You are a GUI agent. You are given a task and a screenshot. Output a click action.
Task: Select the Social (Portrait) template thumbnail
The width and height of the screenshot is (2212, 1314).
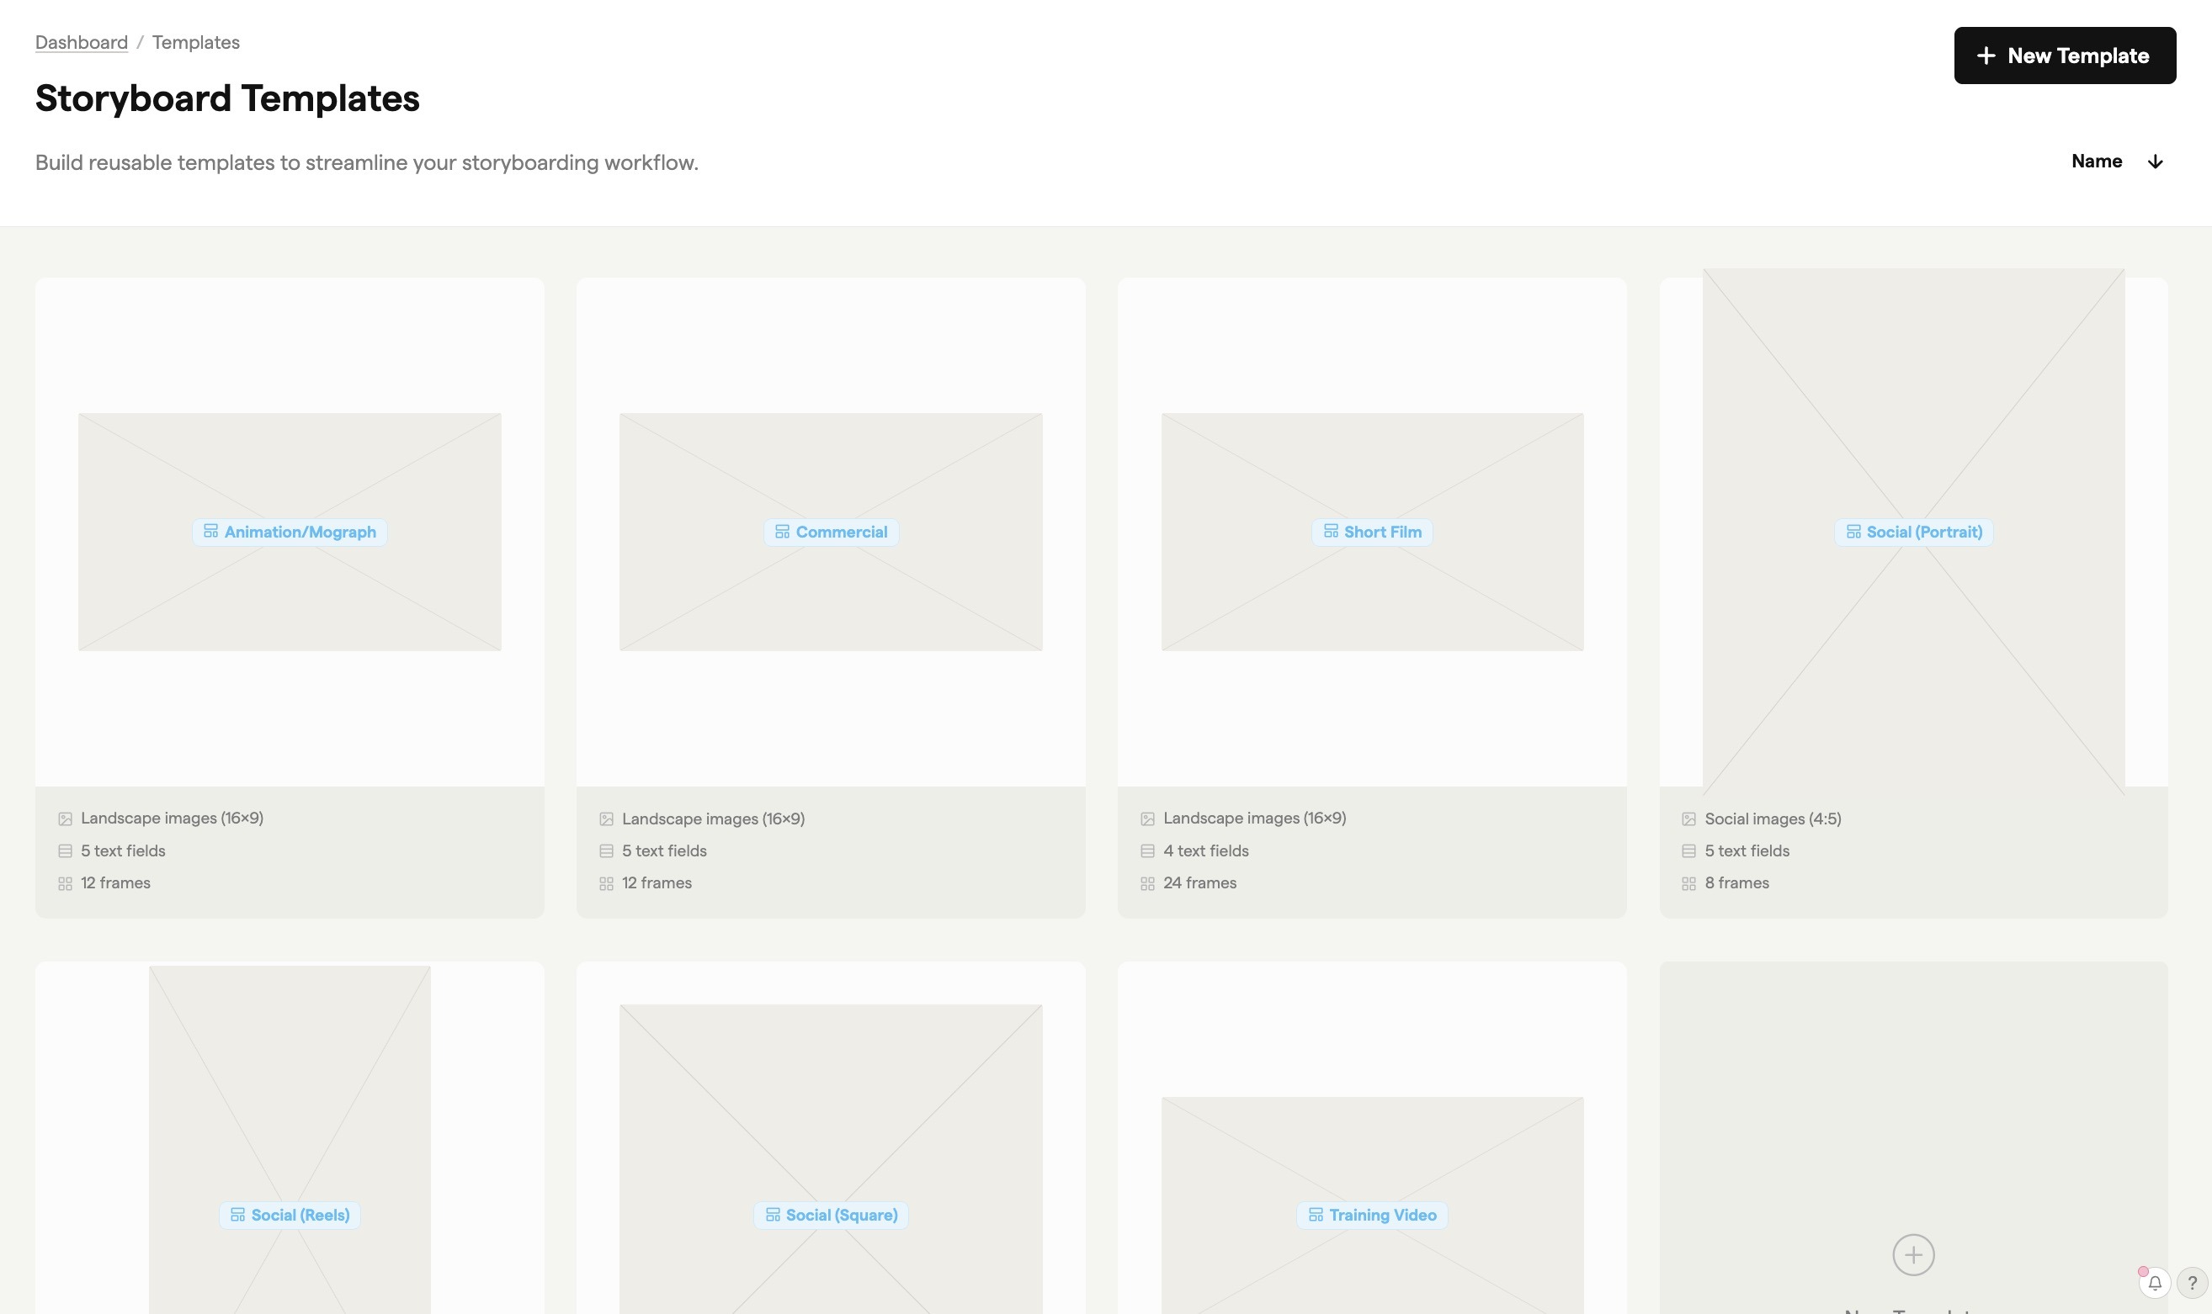1913,399
